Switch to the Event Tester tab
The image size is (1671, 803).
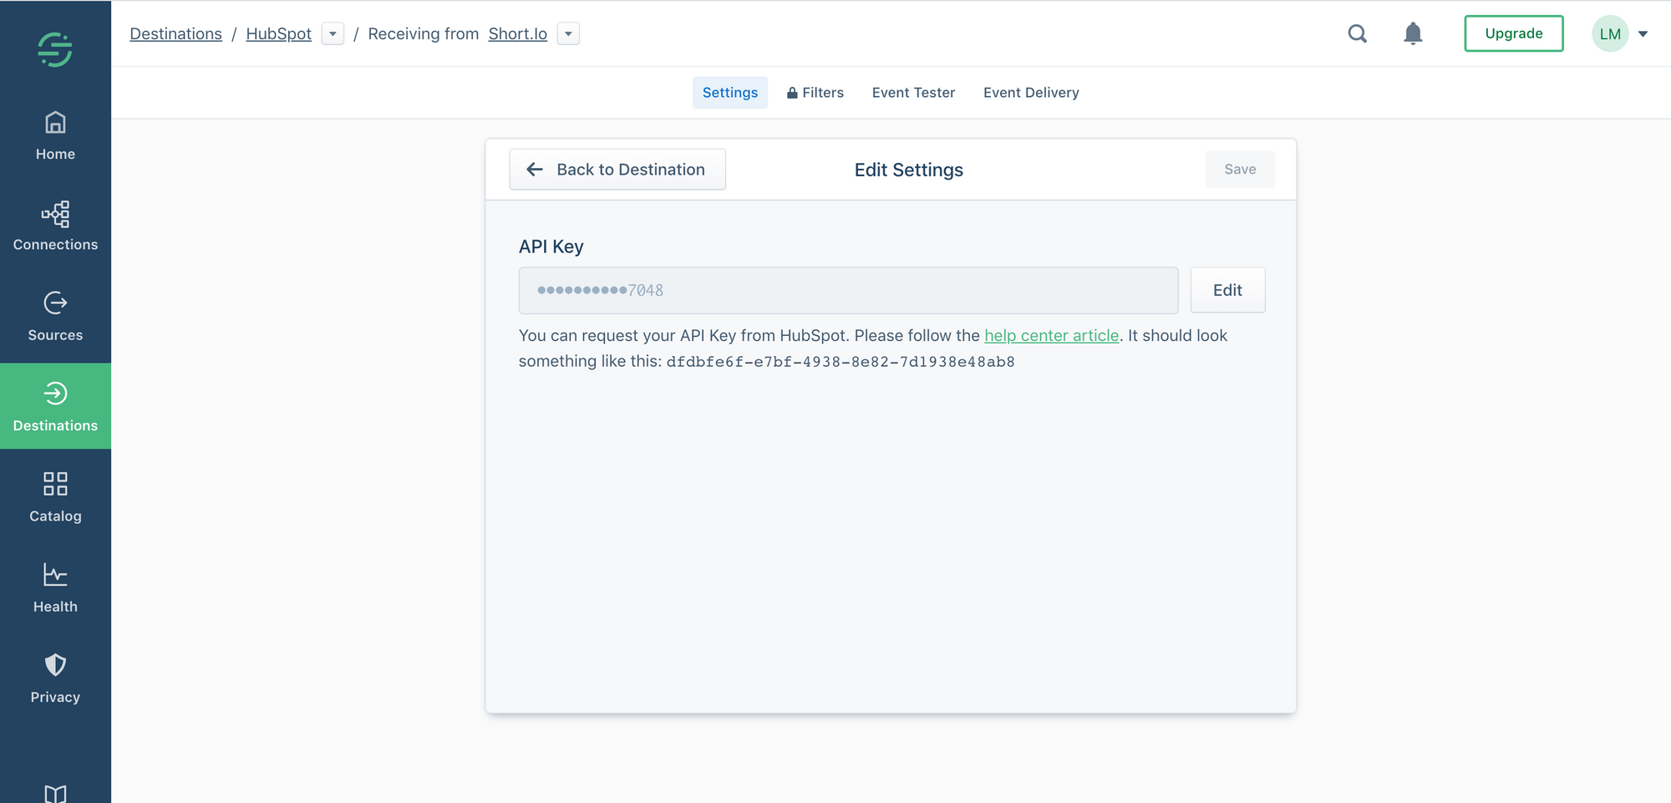[913, 92]
